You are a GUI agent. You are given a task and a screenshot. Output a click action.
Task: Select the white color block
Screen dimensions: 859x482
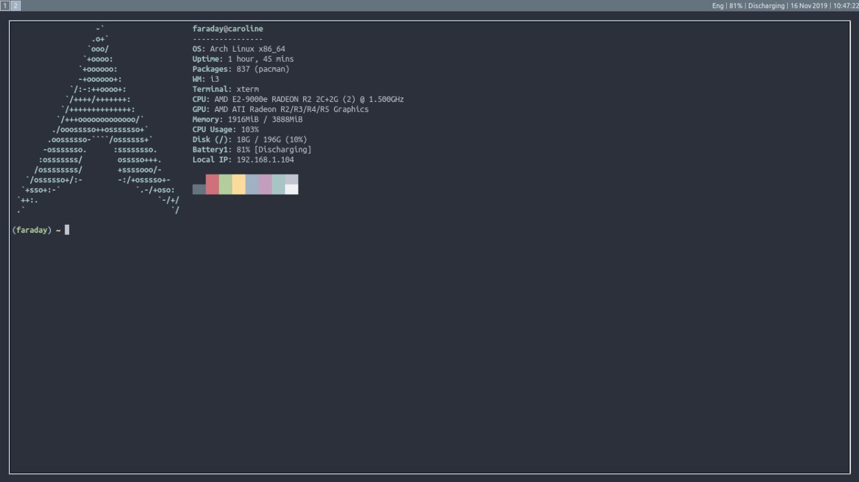coord(291,189)
